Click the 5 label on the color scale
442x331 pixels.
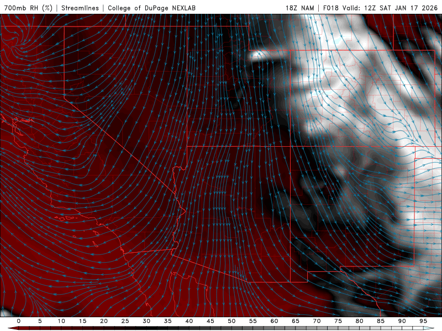click(x=40, y=321)
